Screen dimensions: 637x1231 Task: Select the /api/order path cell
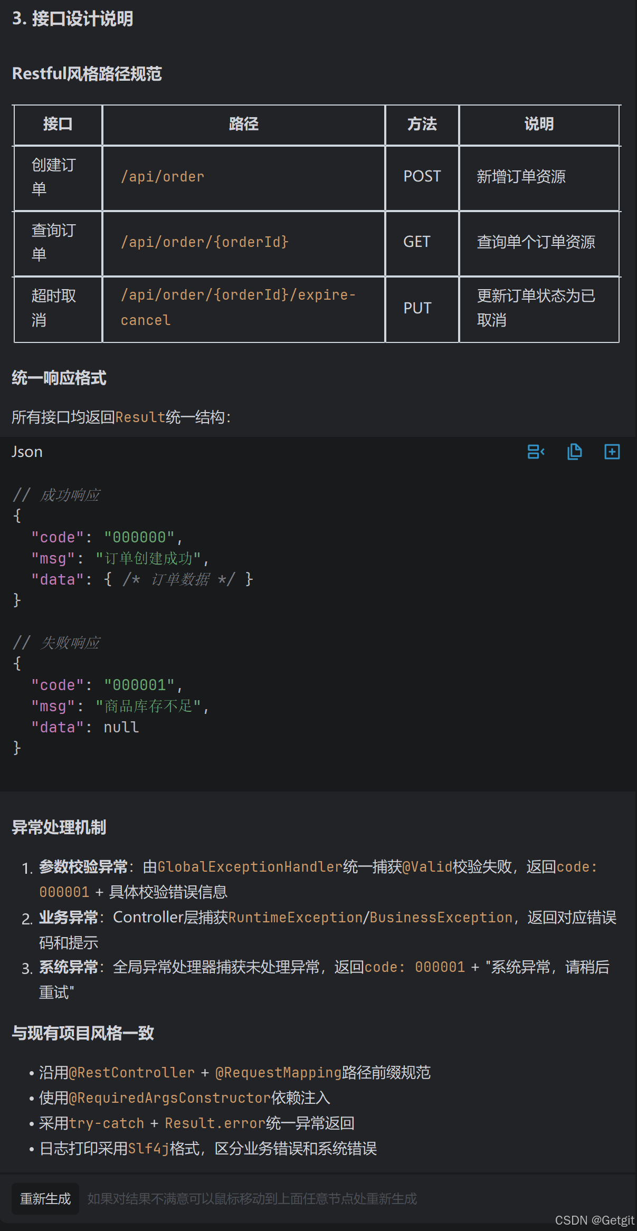pyautogui.click(x=244, y=177)
